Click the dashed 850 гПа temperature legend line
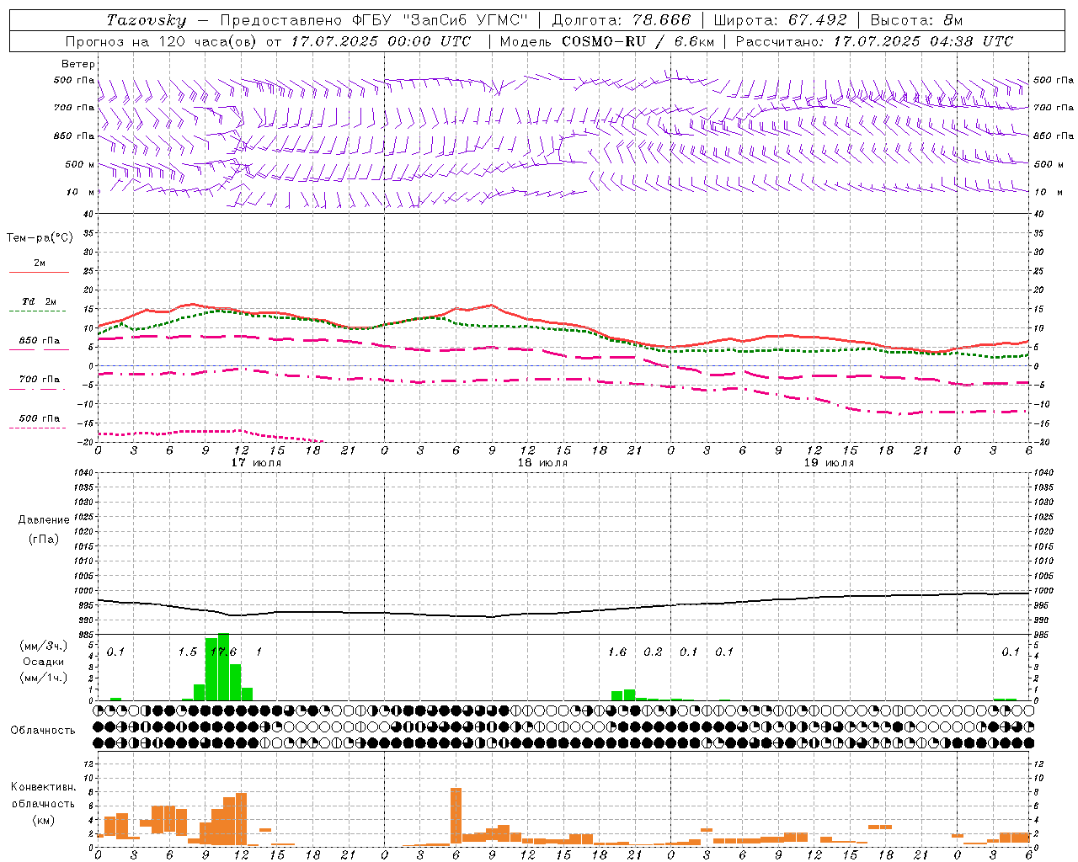The height and width of the screenshot is (862, 1078). point(39,349)
